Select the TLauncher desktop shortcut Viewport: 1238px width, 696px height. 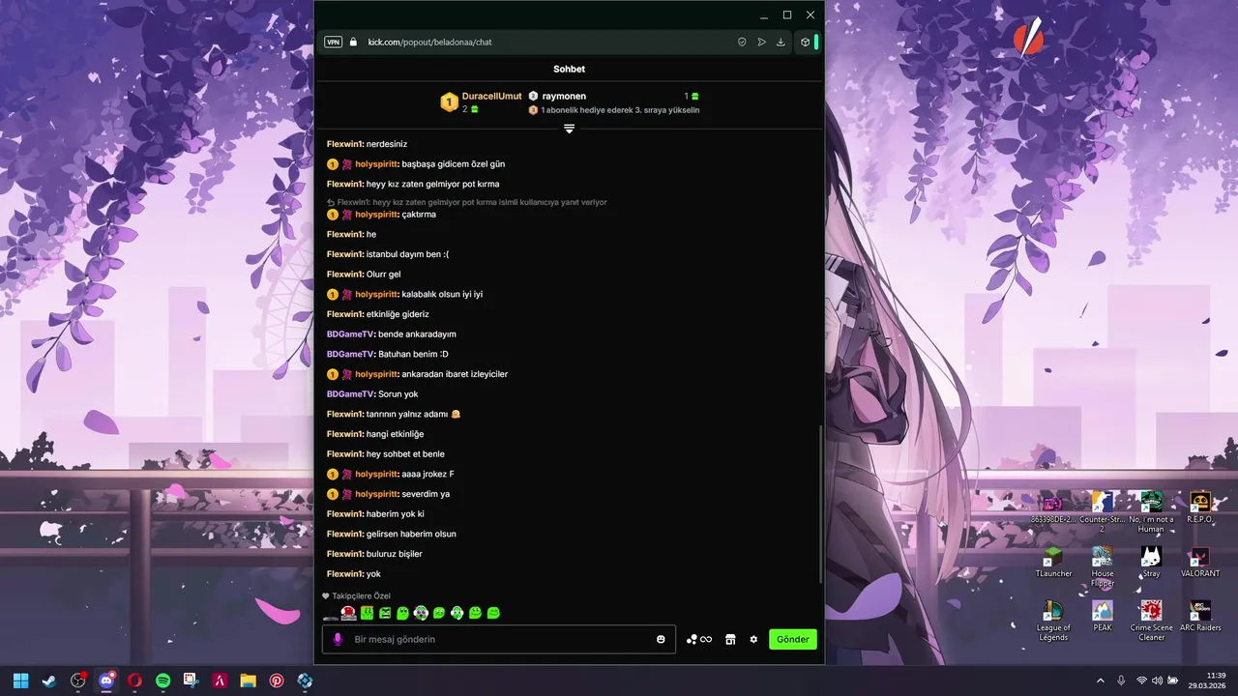[1053, 563]
